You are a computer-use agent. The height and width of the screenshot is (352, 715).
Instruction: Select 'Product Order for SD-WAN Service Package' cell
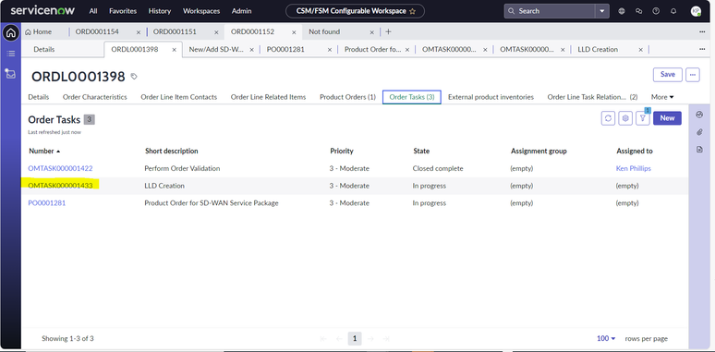[x=212, y=203]
